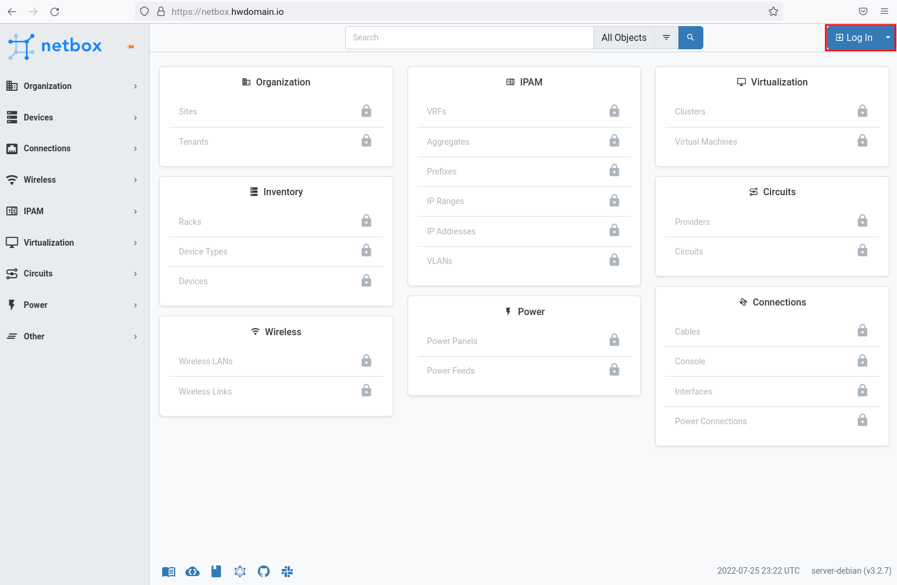Image resolution: width=897 pixels, height=585 pixels.
Task: Open the GraphQL icon in footer
Action: 240,571
